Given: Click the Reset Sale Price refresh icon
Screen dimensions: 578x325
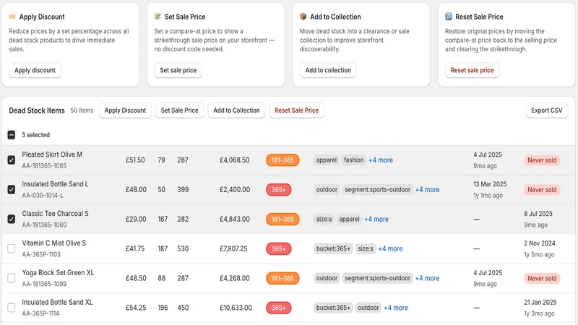Looking at the screenshot, I should point(448,17).
